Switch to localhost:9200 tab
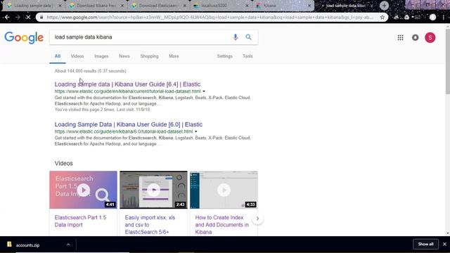 point(220,6)
